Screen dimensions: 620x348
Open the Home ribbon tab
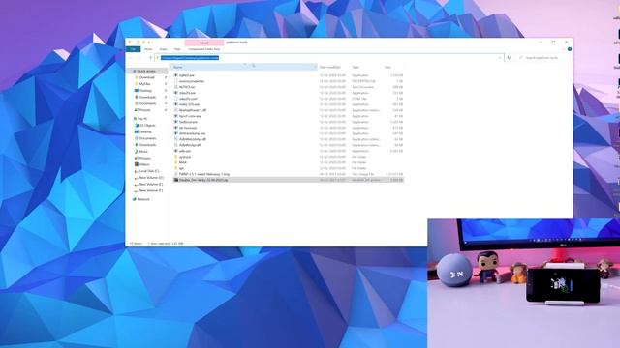148,49
